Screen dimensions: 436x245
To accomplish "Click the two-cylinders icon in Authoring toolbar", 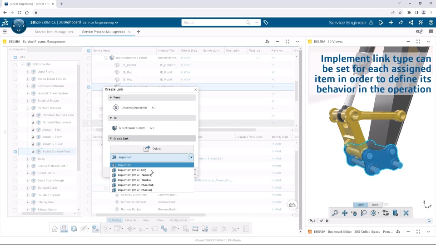I will pos(164,229).
